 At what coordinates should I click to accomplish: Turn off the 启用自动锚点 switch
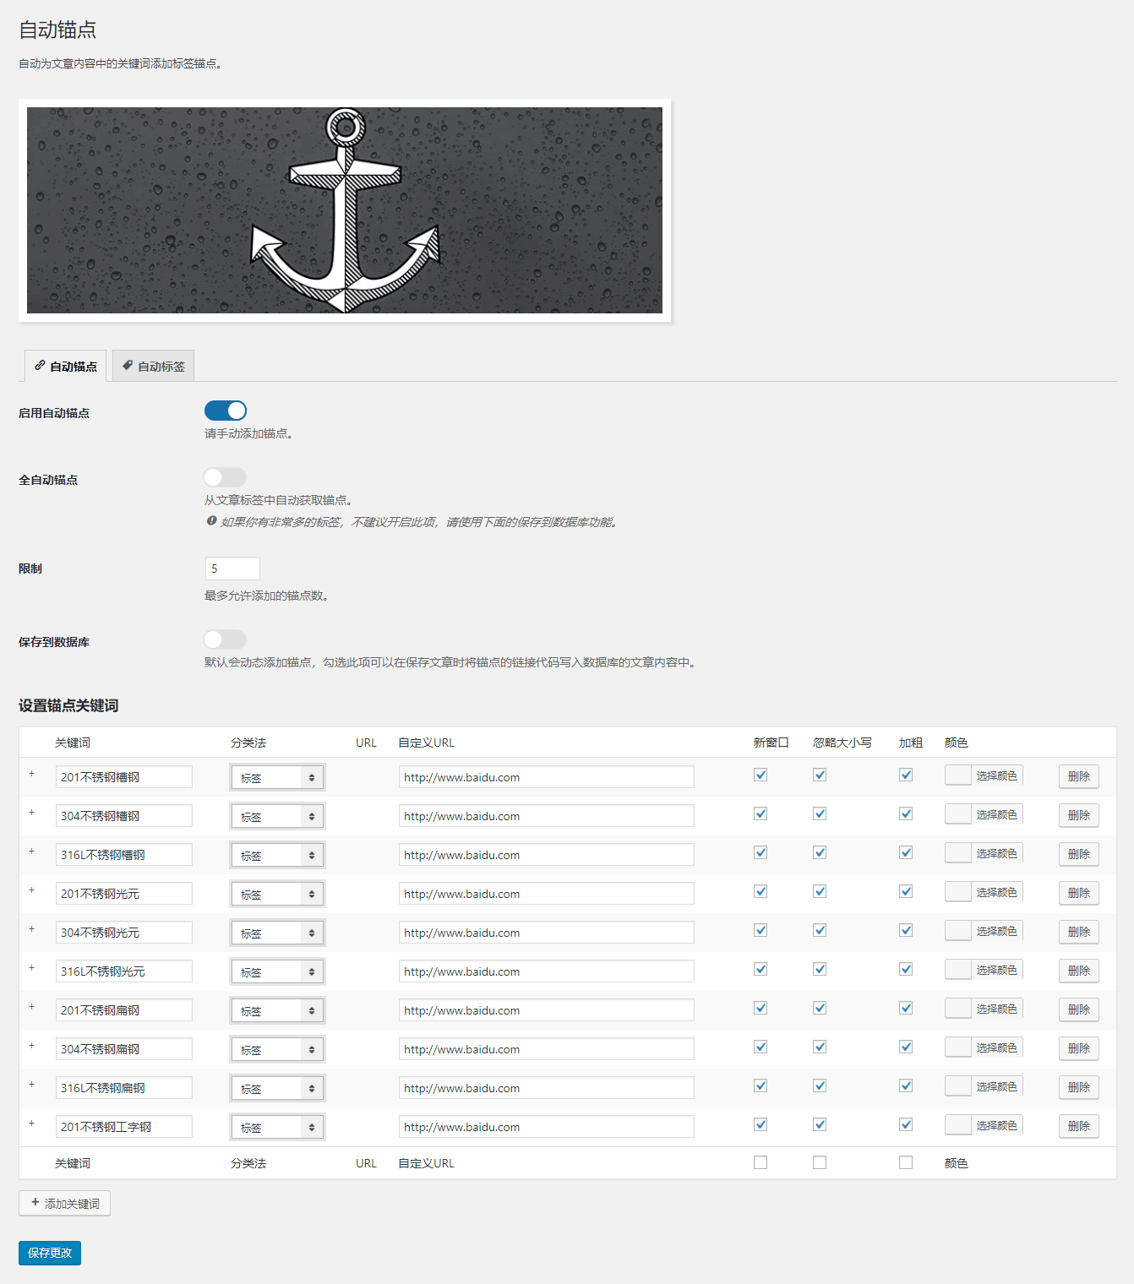[x=226, y=411]
